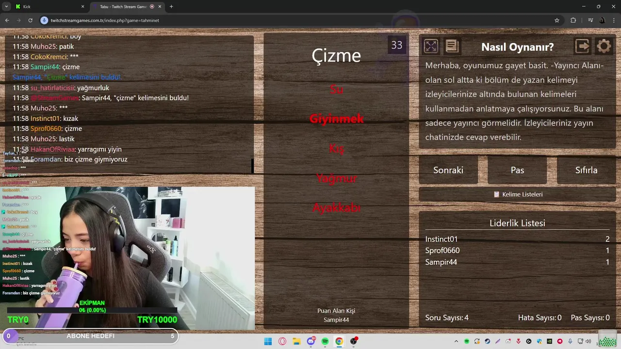Click the Sıfırla button
The width and height of the screenshot is (621, 349).
(586, 170)
